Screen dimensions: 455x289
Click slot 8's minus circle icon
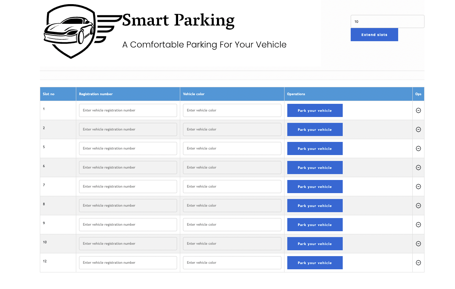418,206
